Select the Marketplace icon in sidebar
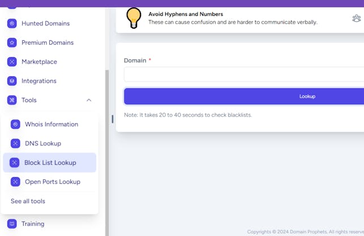364x236 pixels. pyautogui.click(x=12, y=62)
